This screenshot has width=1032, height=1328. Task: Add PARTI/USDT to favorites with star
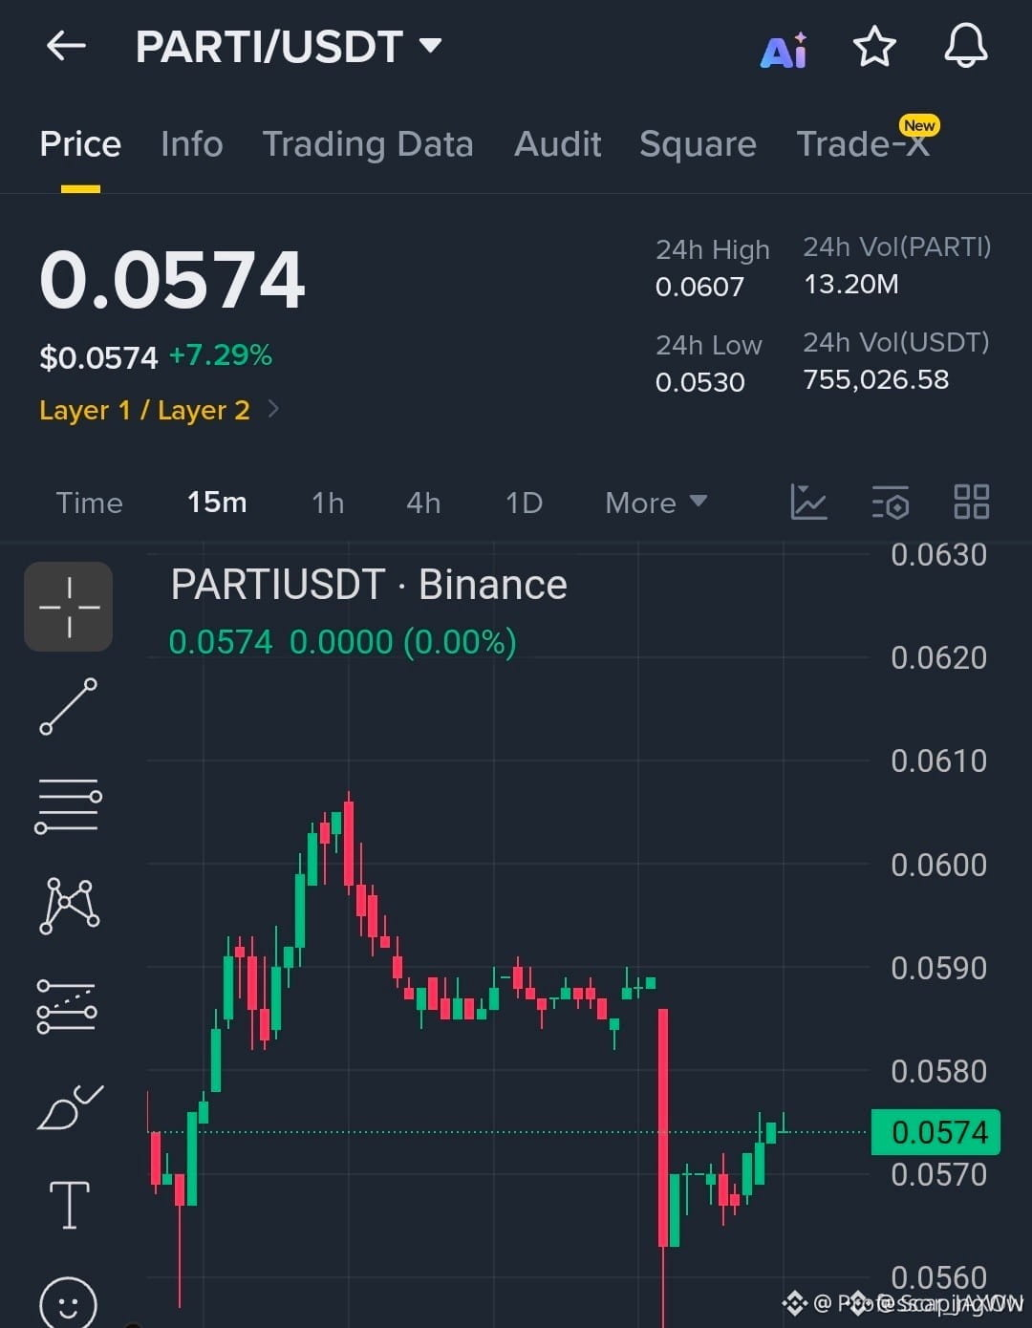(x=874, y=47)
